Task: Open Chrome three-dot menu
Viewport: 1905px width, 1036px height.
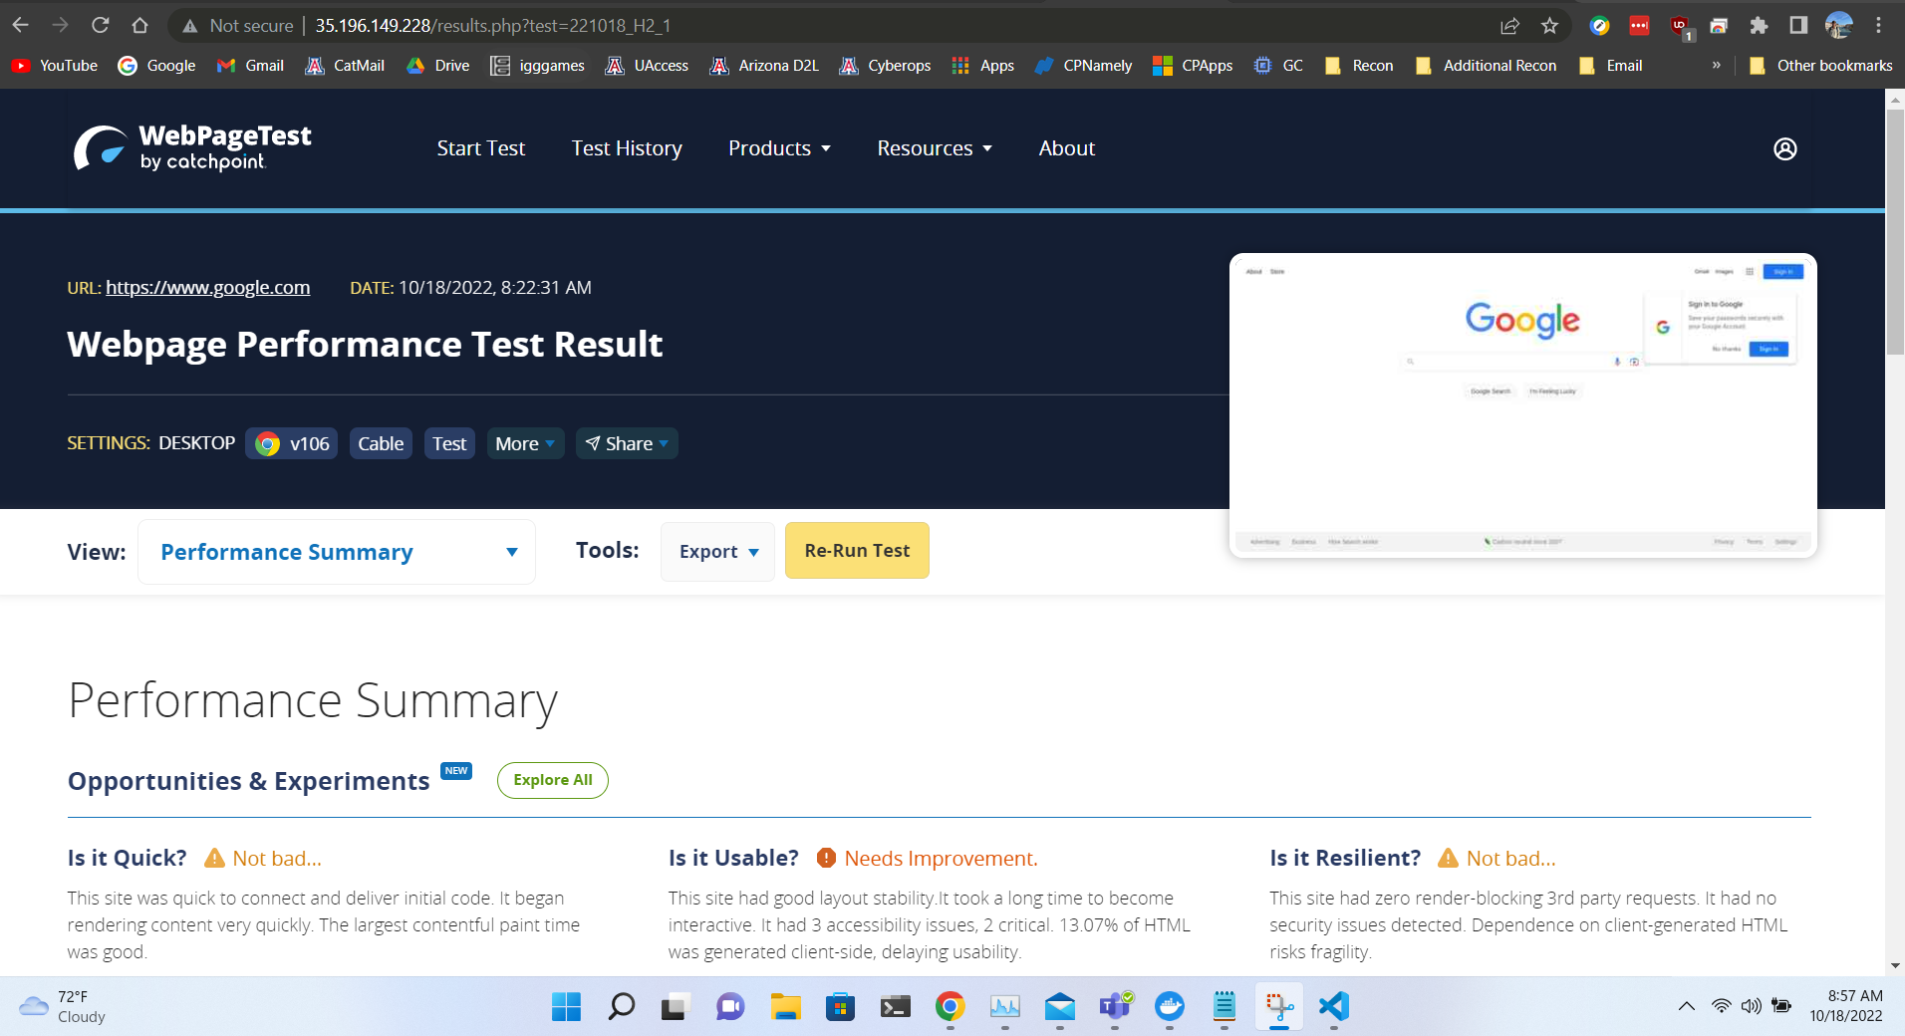Action: 1878,26
